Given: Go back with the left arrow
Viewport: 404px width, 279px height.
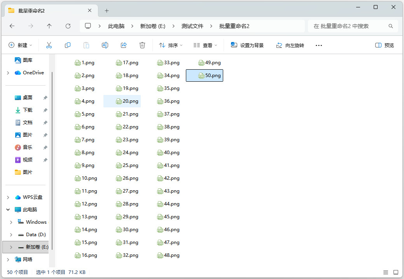Looking at the screenshot, I should click(12, 26).
